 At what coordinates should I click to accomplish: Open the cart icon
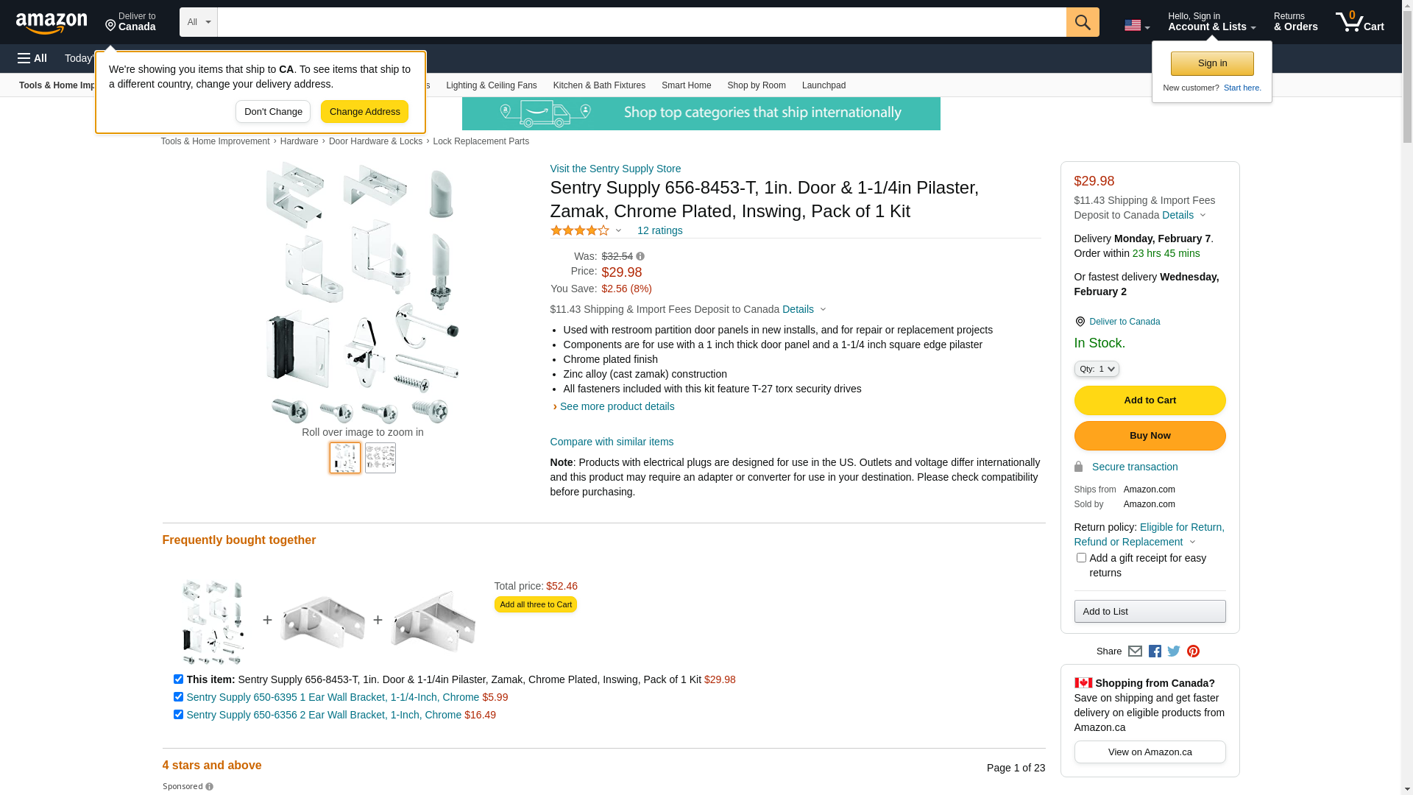[1360, 22]
